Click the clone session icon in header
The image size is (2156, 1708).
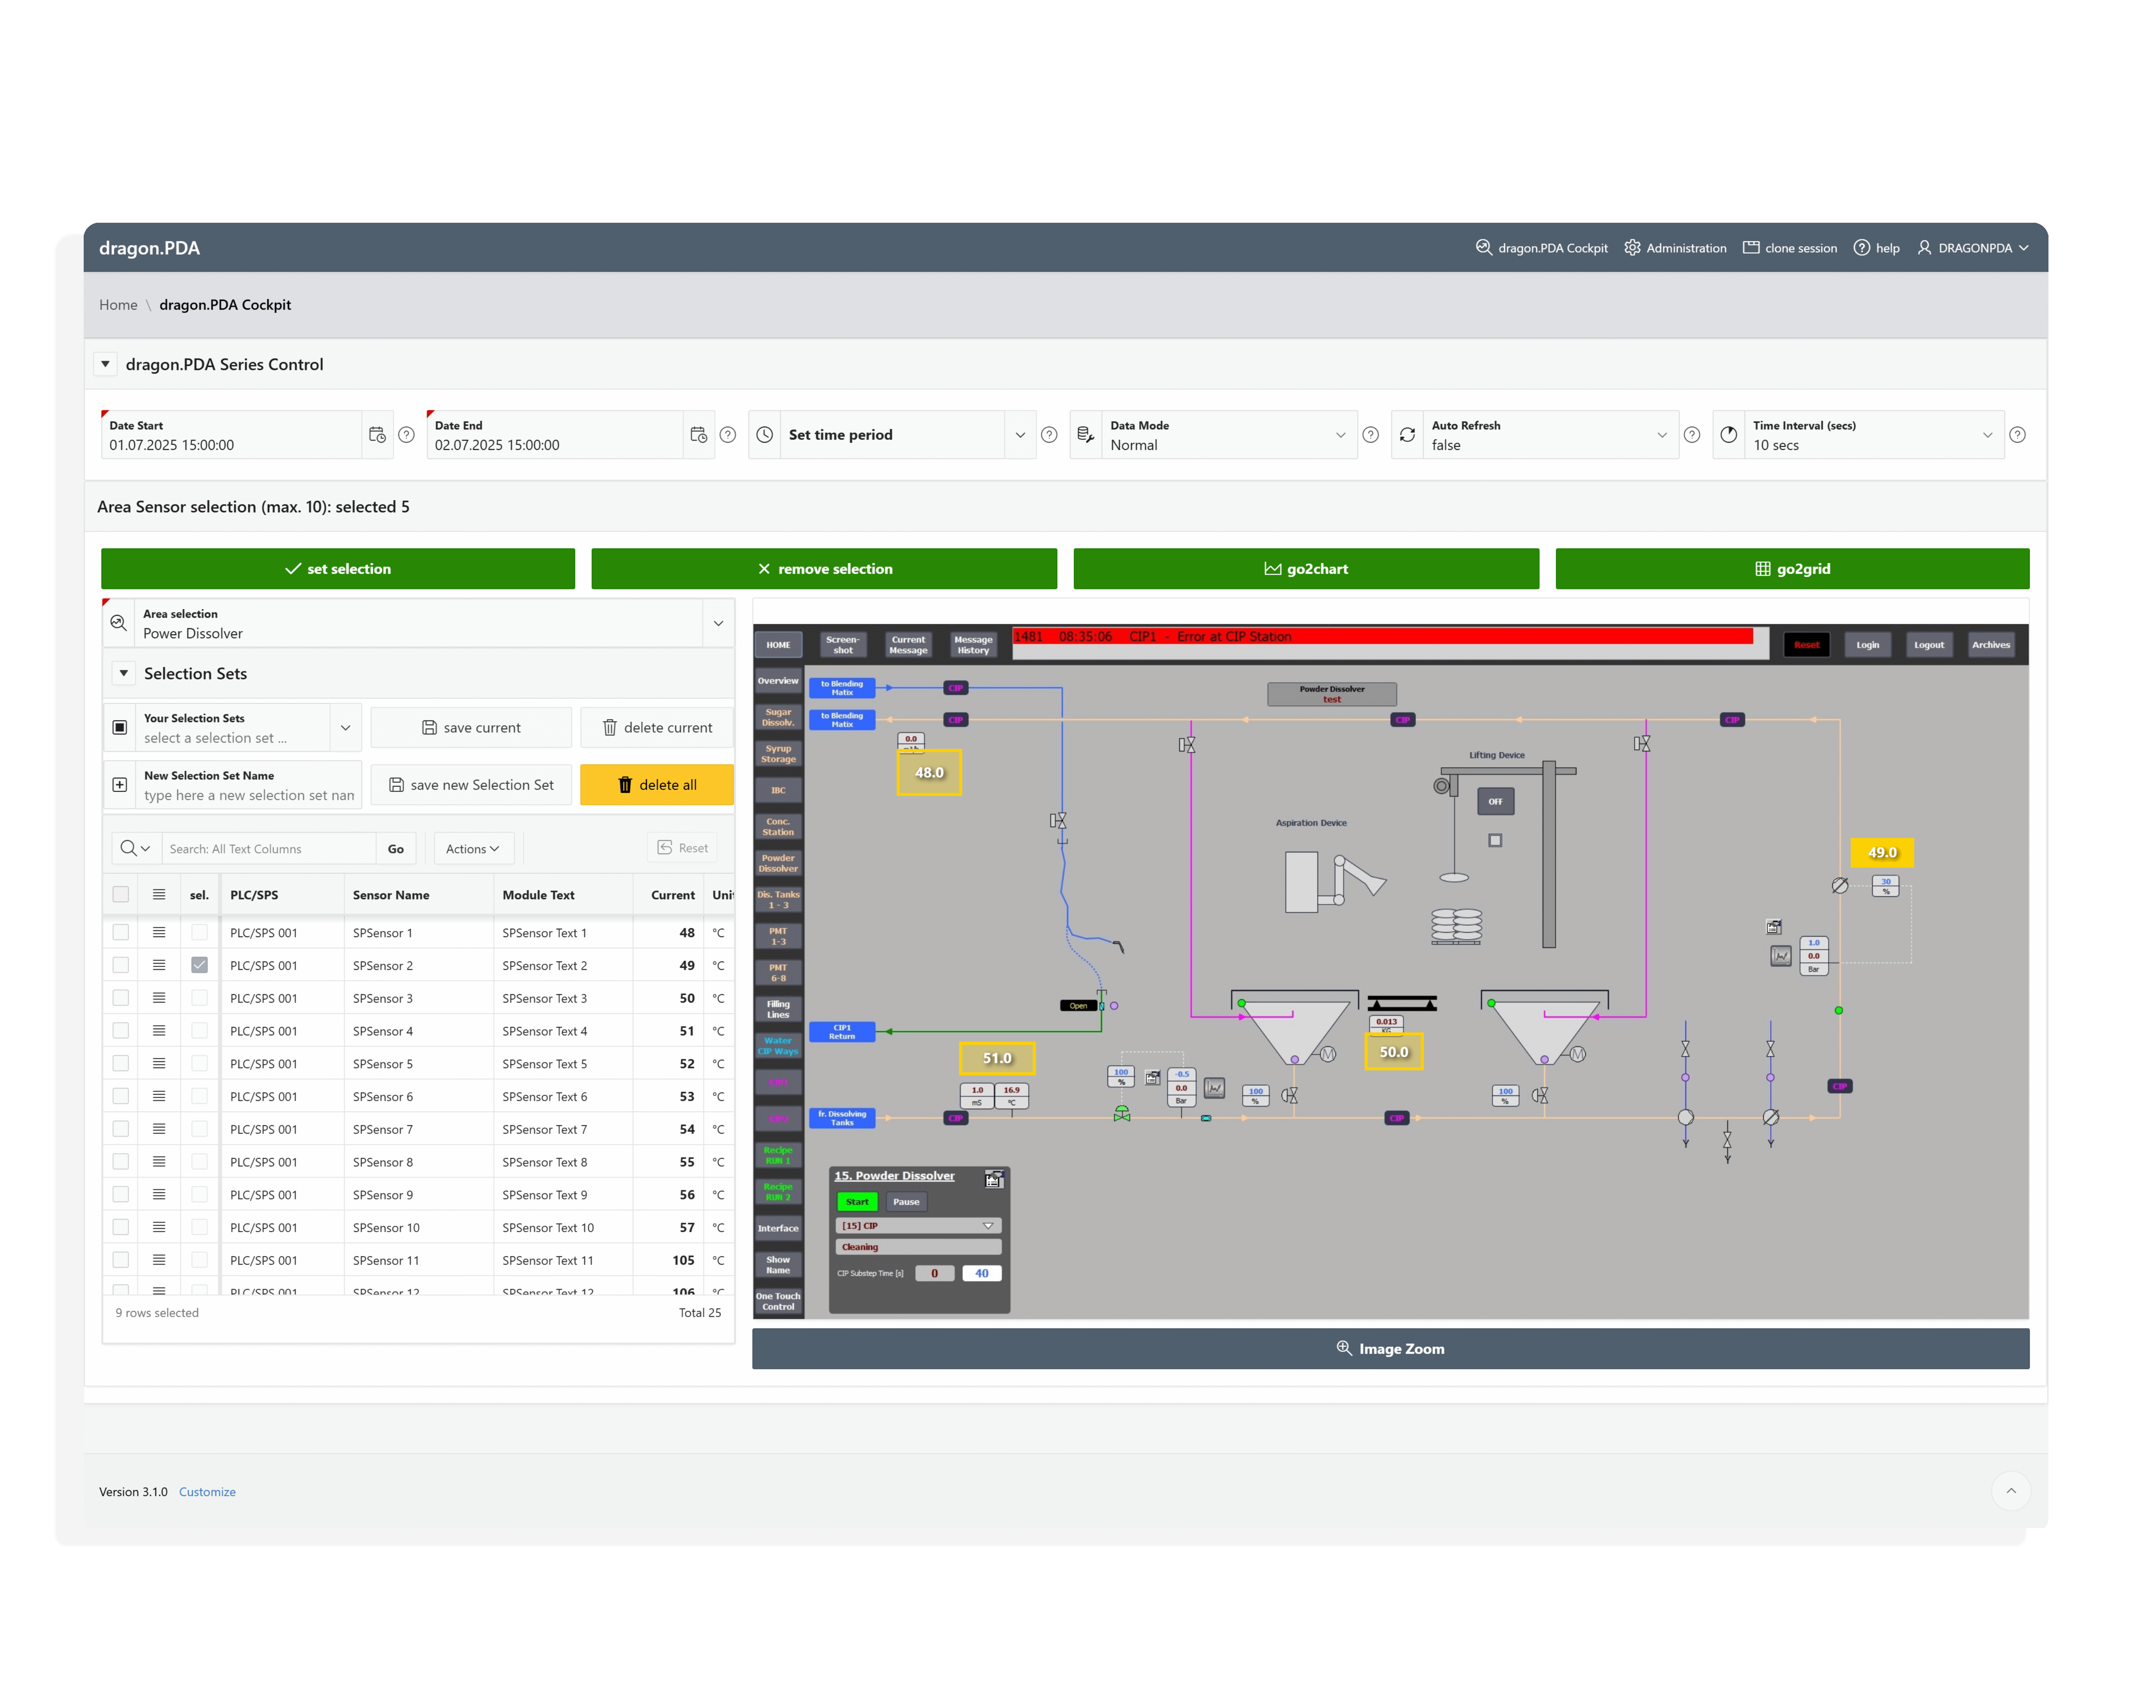pos(1751,248)
